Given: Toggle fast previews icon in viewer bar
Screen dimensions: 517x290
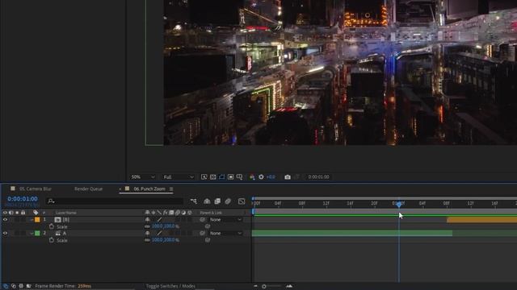Looking at the screenshot, I should (204, 177).
